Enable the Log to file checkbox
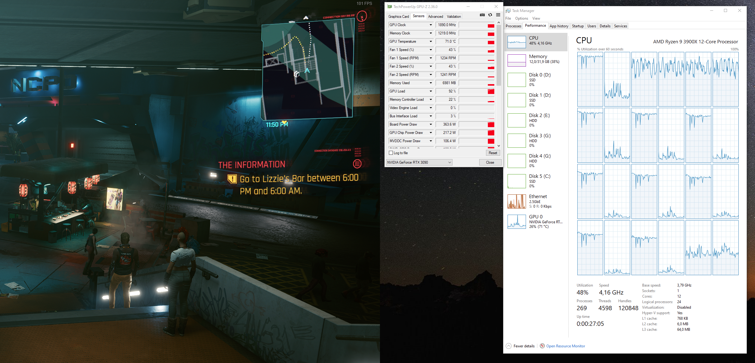 pos(391,153)
